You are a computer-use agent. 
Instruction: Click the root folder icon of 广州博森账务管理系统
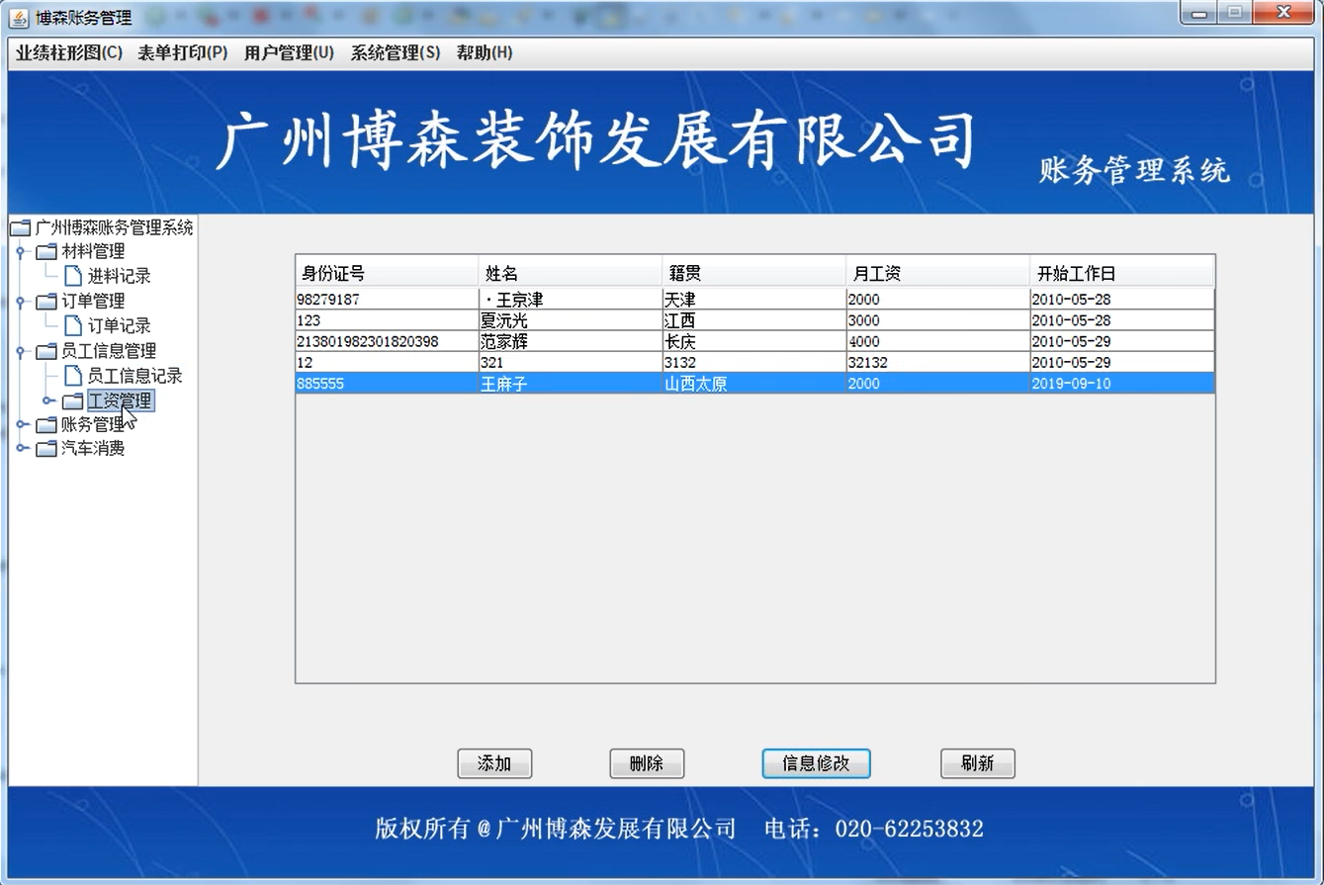click(21, 228)
